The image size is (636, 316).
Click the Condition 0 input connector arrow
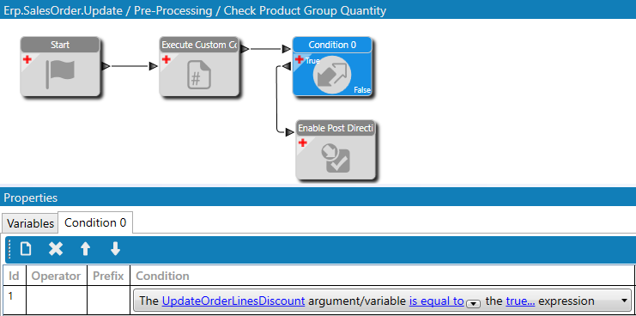click(x=287, y=49)
